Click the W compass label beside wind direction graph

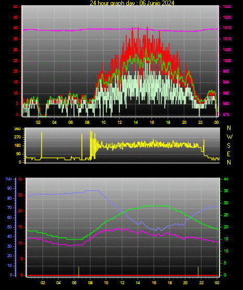pos(229,137)
